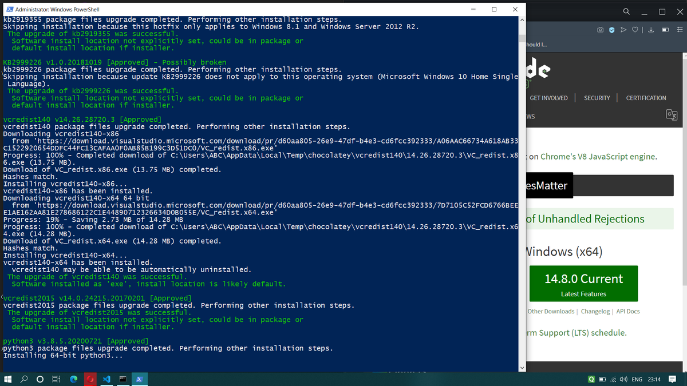687x386 pixels.
Task: Click the Support (LTS) schedule link
Action: 575,333
